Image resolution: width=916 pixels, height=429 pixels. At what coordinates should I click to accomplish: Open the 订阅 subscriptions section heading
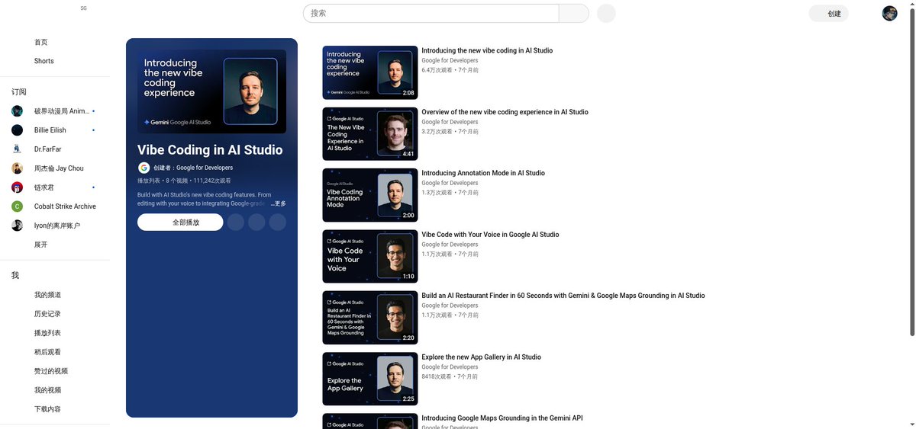[x=19, y=91]
